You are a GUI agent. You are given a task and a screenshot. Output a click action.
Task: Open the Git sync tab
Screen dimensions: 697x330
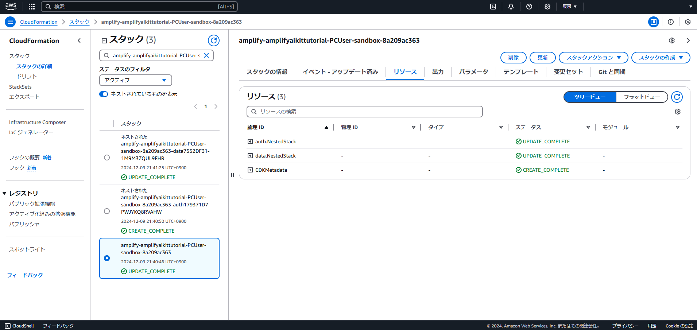pyautogui.click(x=612, y=72)
